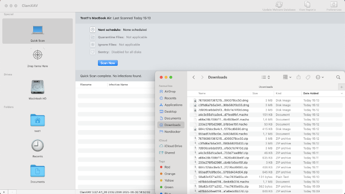Image resolution: width=345 pixels, height=194 pixels.
Task: Sort Finder list by Date Added
Action: 310,93
